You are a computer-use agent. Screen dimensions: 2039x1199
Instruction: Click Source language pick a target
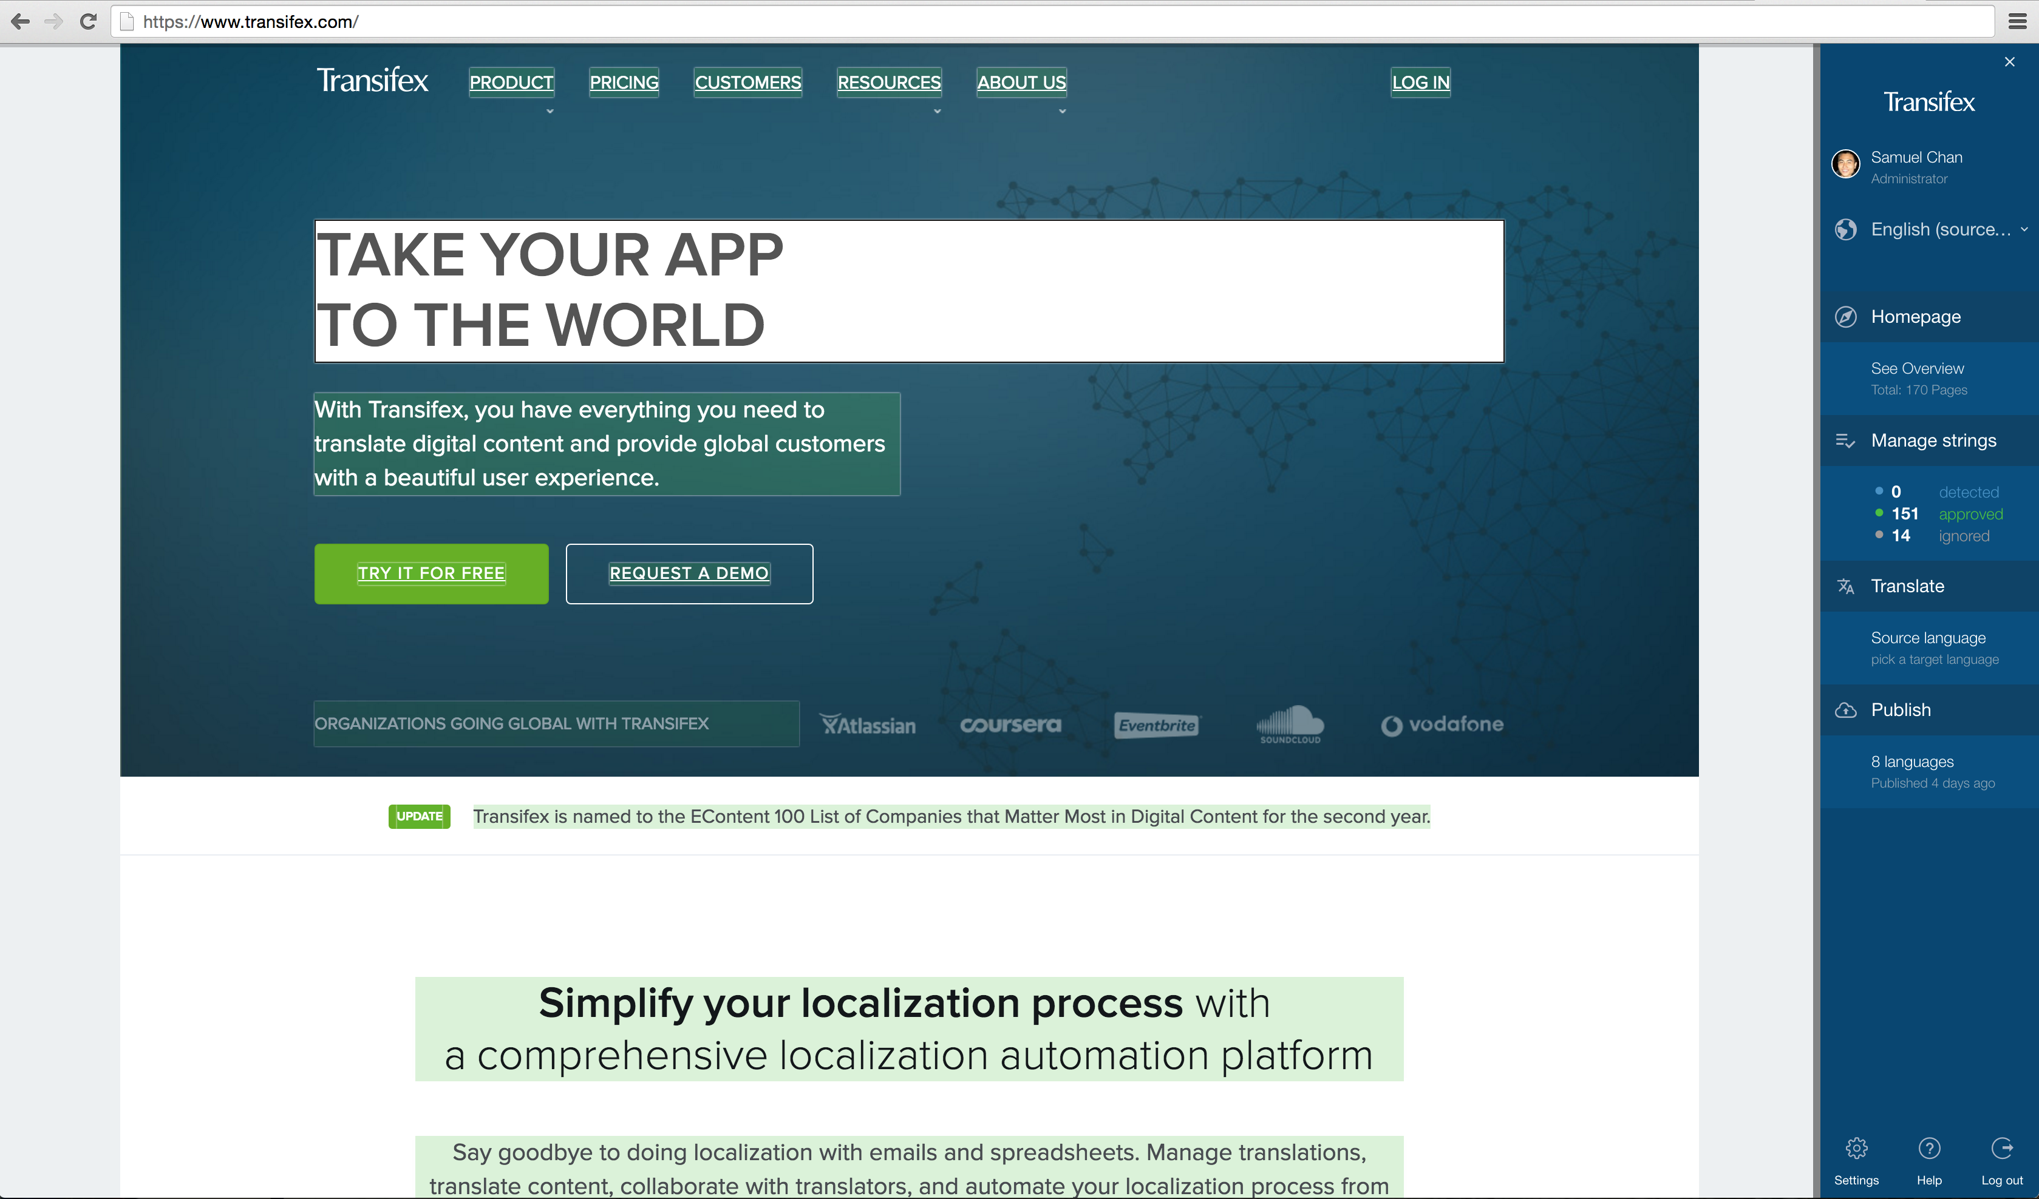(x=1929, y=649)
